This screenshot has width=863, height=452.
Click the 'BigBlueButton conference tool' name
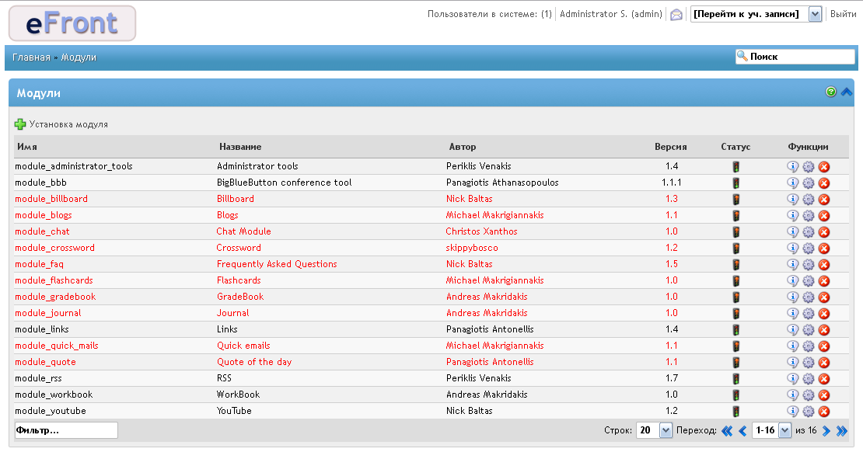point(284,183)
